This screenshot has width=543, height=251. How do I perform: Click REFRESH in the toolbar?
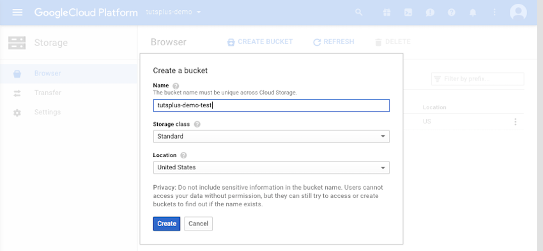(x=333, y=42)
